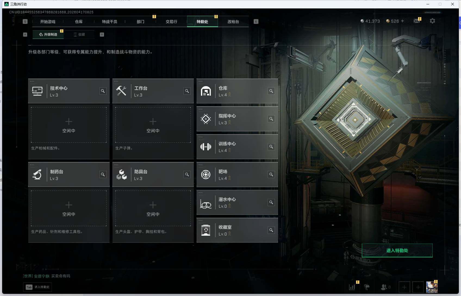Switch to the 交易行 tab
Image resolution: width=461 pixels, height=296 pixels.
171,22
